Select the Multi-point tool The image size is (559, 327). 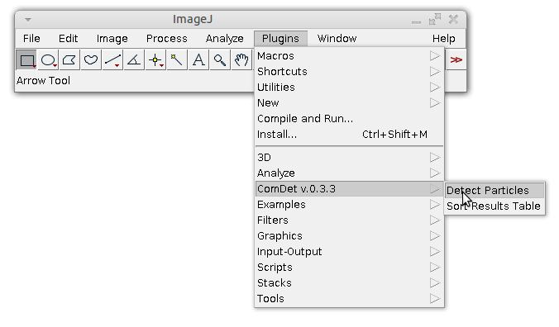point(155,60)
